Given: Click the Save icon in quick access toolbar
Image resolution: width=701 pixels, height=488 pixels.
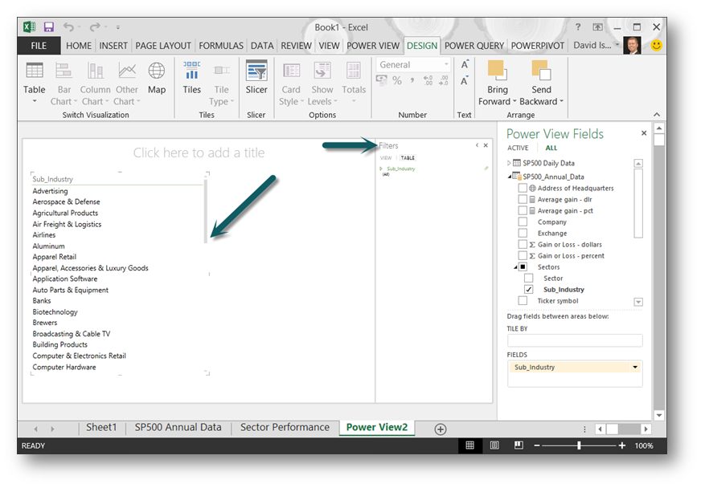Looking at the screenshot, I should coord(48,27).
